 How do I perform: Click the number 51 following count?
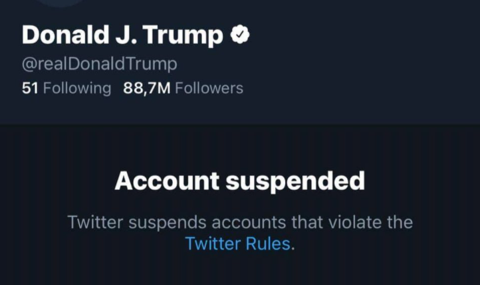pyautogui.click(x=30, y=88)
